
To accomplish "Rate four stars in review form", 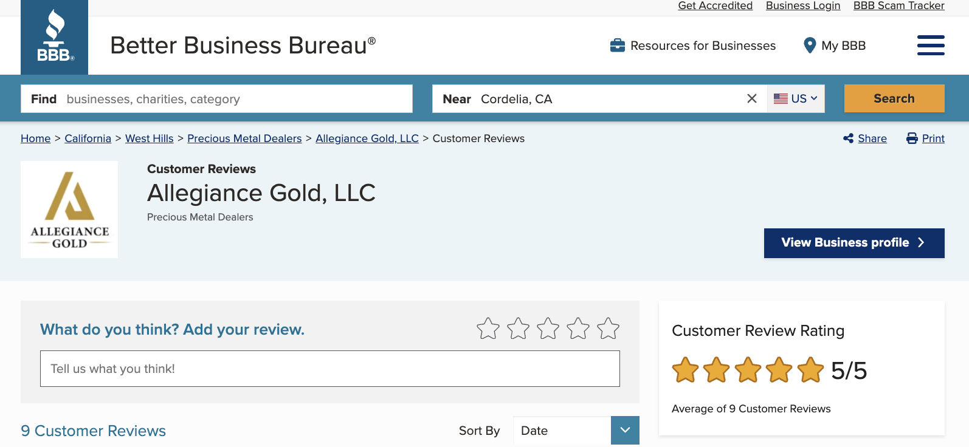I will coord(578,329).
